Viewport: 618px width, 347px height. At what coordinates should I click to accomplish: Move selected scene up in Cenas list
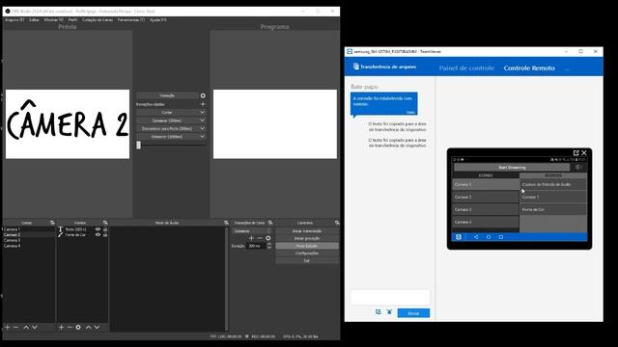pyautogui.click(x=26, y=327)
